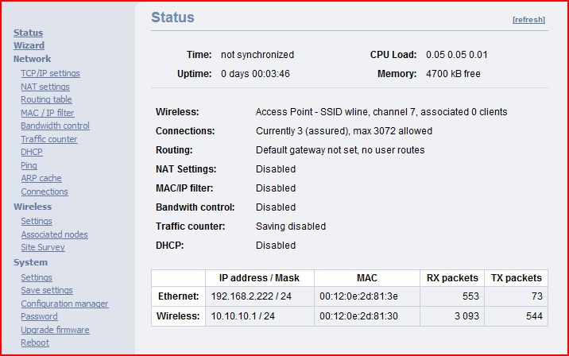The height and width of the screenshot is (356, 569).
Task: Open the Ping tool
Action: click(29, 165)
